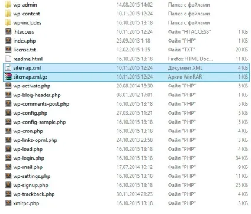
Task: Click the wp-trackback.php file icon
Action: coord(8,194)
